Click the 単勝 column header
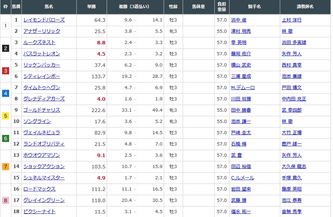This screenshot has height=217, width=333. tap(92, 7)
